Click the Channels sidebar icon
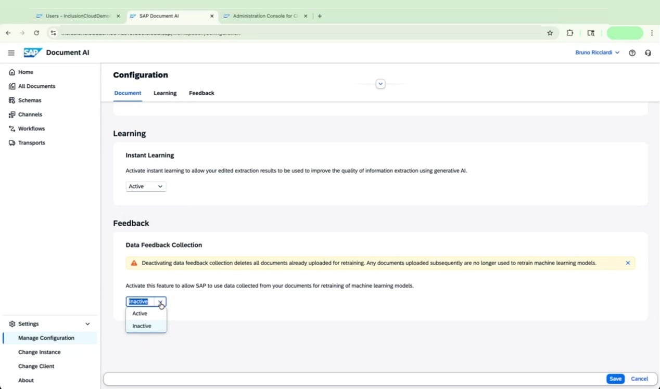This screenshot has width=660, height=389. (12, 114)
